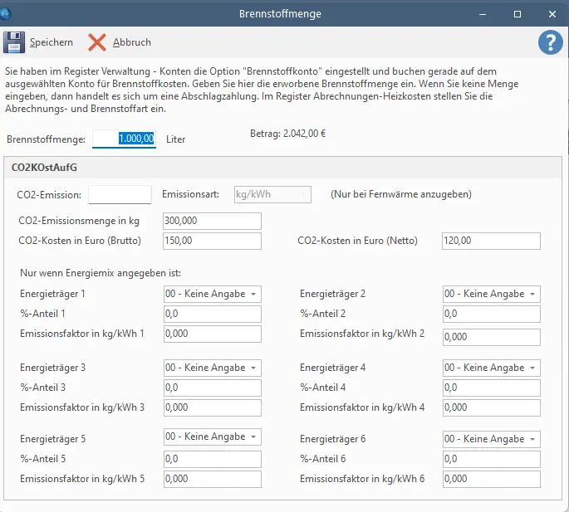Maximize the Brennstoffmenge window
The height and width of the screenshot is (512, 569).
pyautogui.click(x=517, y=14)
